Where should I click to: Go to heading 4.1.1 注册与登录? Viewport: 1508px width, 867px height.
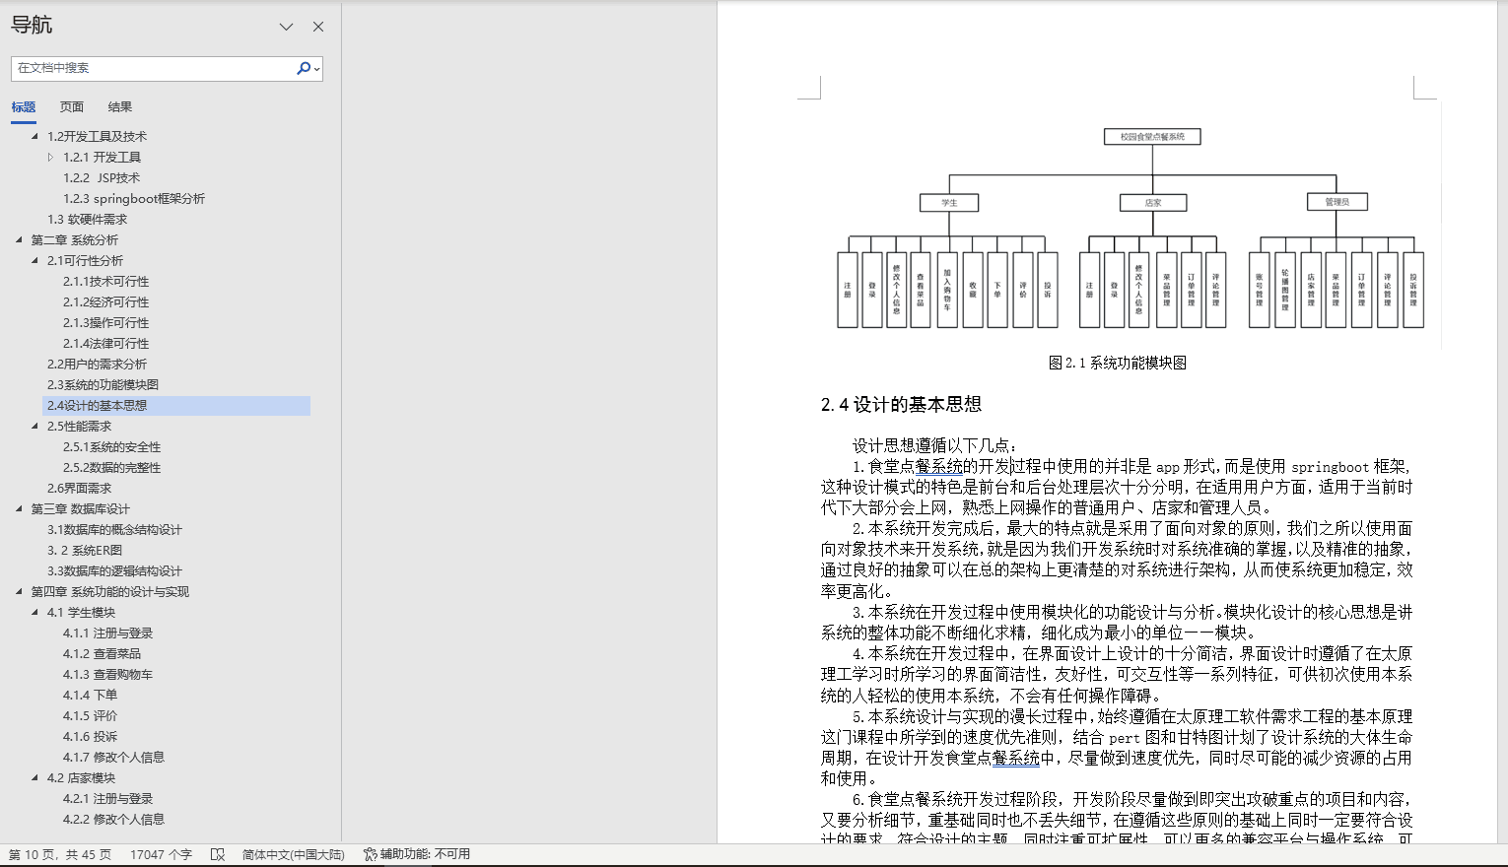107,633
